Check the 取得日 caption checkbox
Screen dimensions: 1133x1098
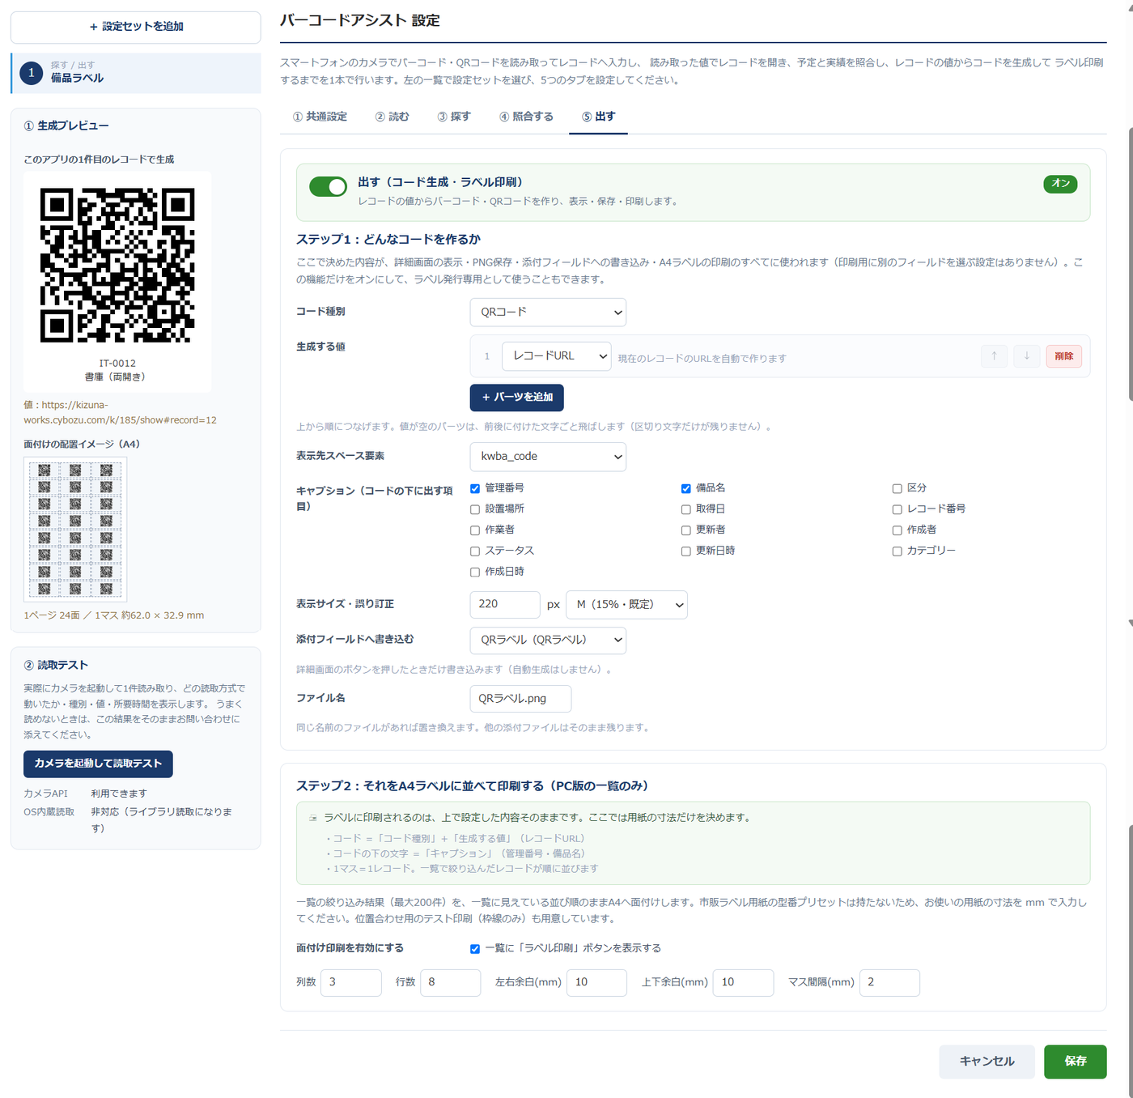[685, 509]
